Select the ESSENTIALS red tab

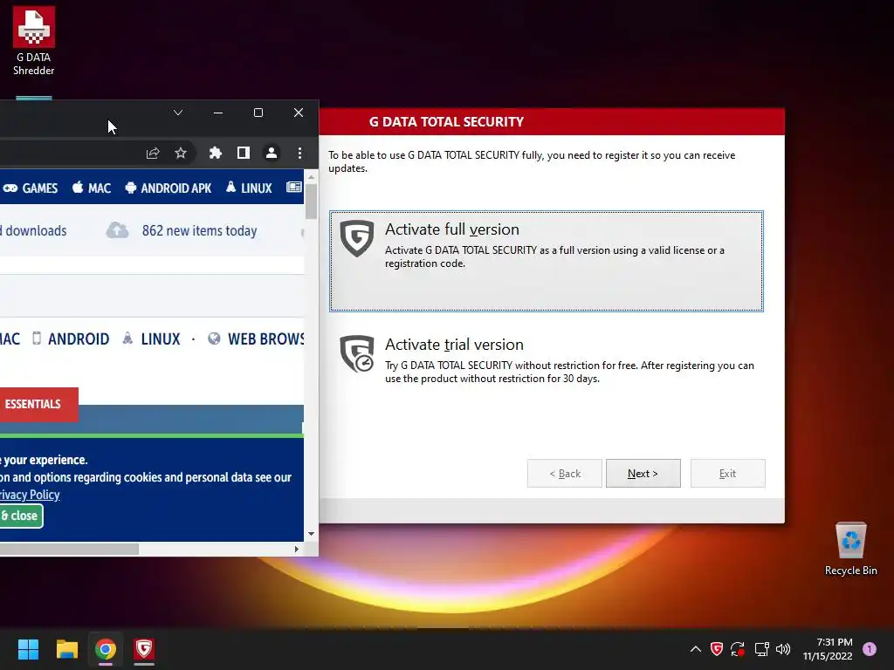38,405
